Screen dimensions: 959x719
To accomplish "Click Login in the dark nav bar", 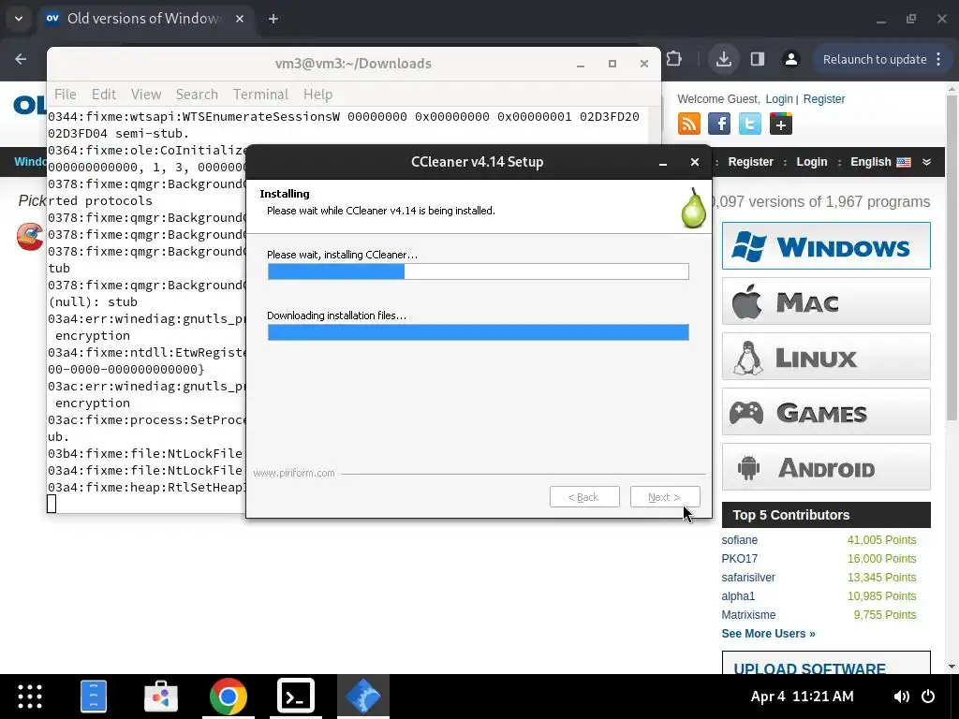I will pos(812,162).
